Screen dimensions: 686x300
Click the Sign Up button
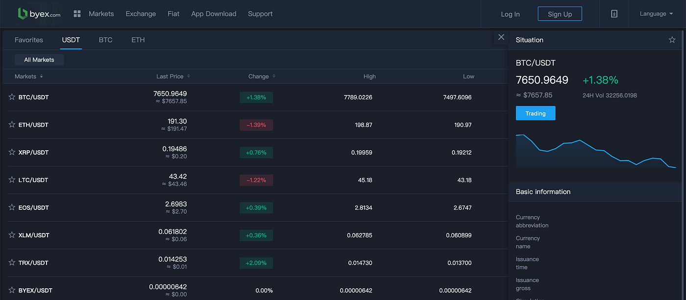click(x=560, y=14)
